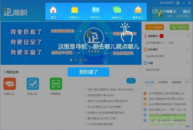Select fourth banner carousel dot
The height and width of the screenshot is (130, 193).
86,60
